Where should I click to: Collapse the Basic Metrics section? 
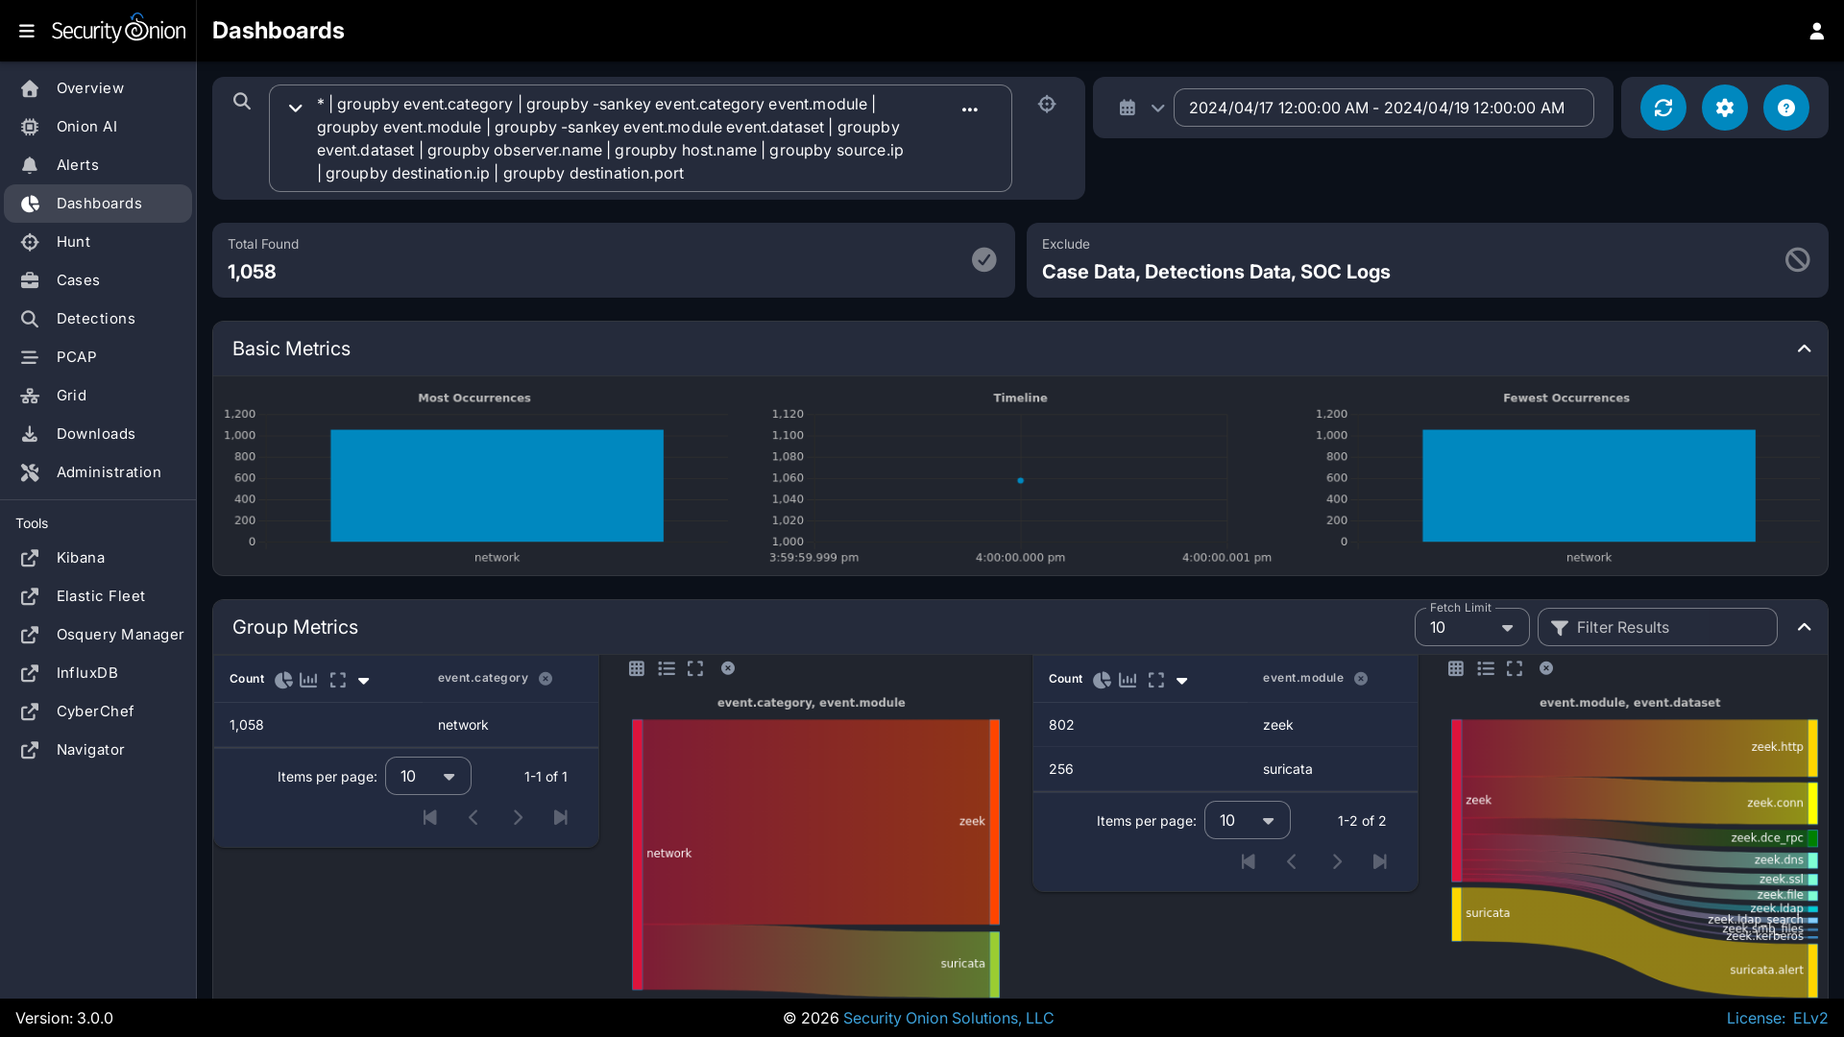point(1804,349)
